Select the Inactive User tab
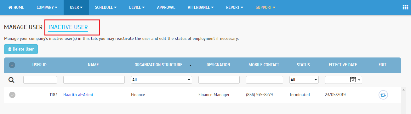 68,27
